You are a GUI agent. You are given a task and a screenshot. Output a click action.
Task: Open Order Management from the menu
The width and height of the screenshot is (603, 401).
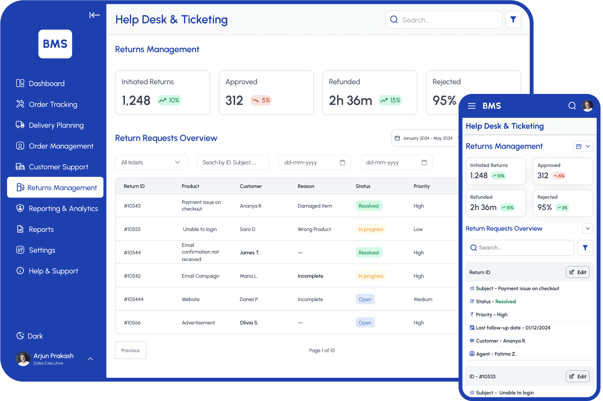click(61, 146)
